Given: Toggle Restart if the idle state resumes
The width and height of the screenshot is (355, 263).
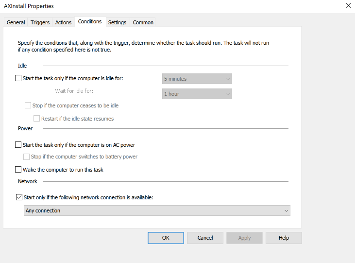Looking at the screenshot, I should (x=36, y=119).
